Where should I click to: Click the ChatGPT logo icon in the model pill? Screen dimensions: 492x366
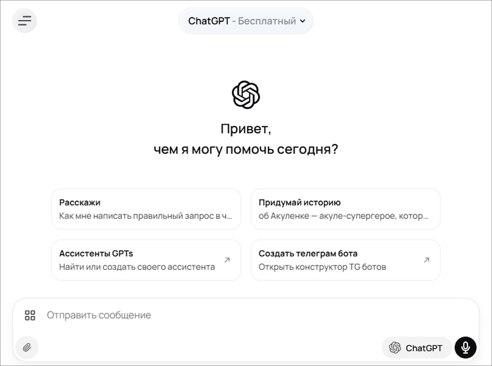pyautogui.click(x=394, y=347)
